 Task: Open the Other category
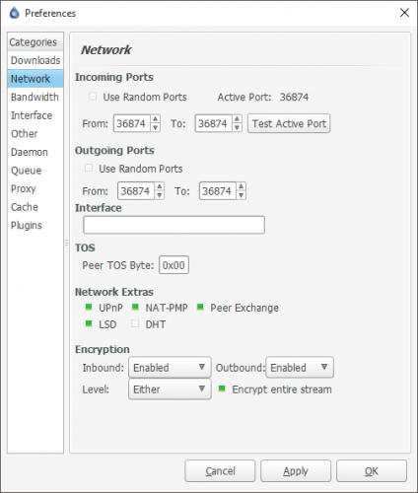pyautogui.click(x=35, y=134)
